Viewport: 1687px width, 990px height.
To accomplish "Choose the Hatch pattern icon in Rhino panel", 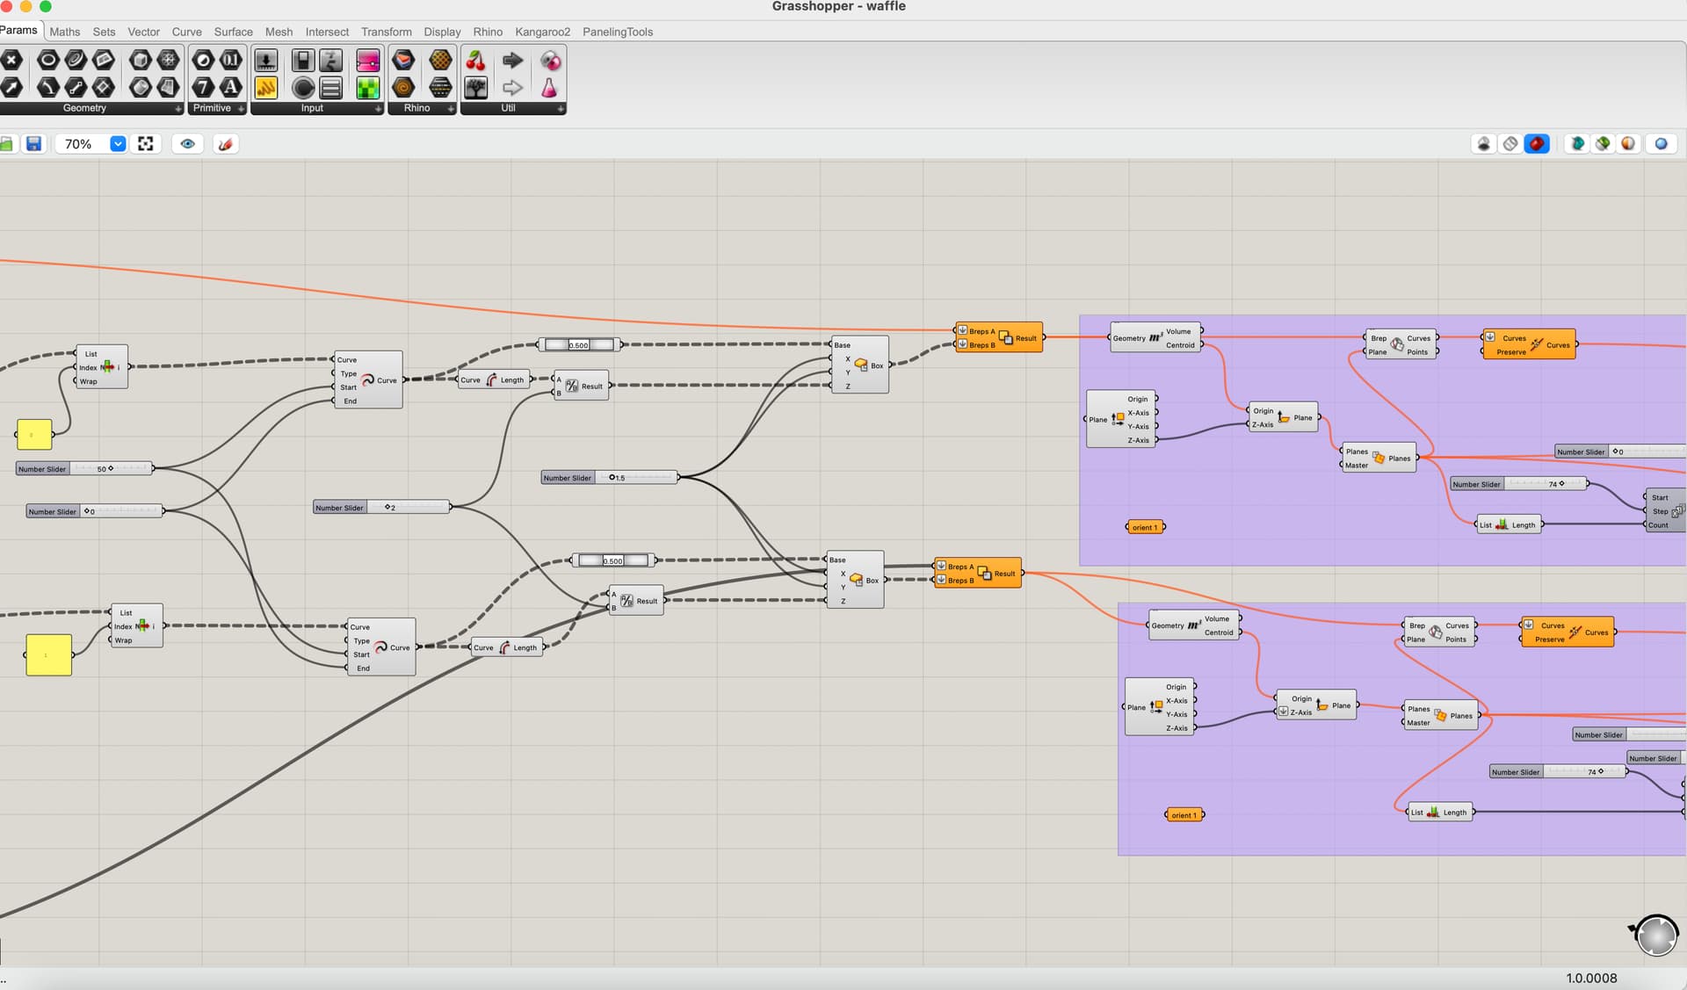I will (440, 60).
